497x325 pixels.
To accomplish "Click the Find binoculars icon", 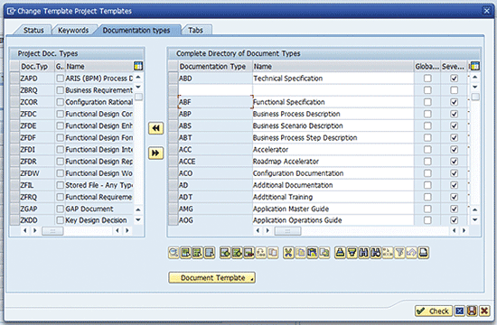I will (x=364, y=253).
